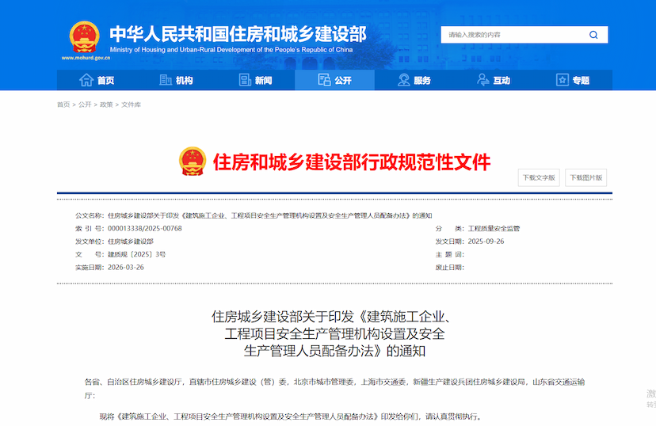Switch to the 服务 navigation tab
Screen dimensions: 656x426
[x=422, y=81]
